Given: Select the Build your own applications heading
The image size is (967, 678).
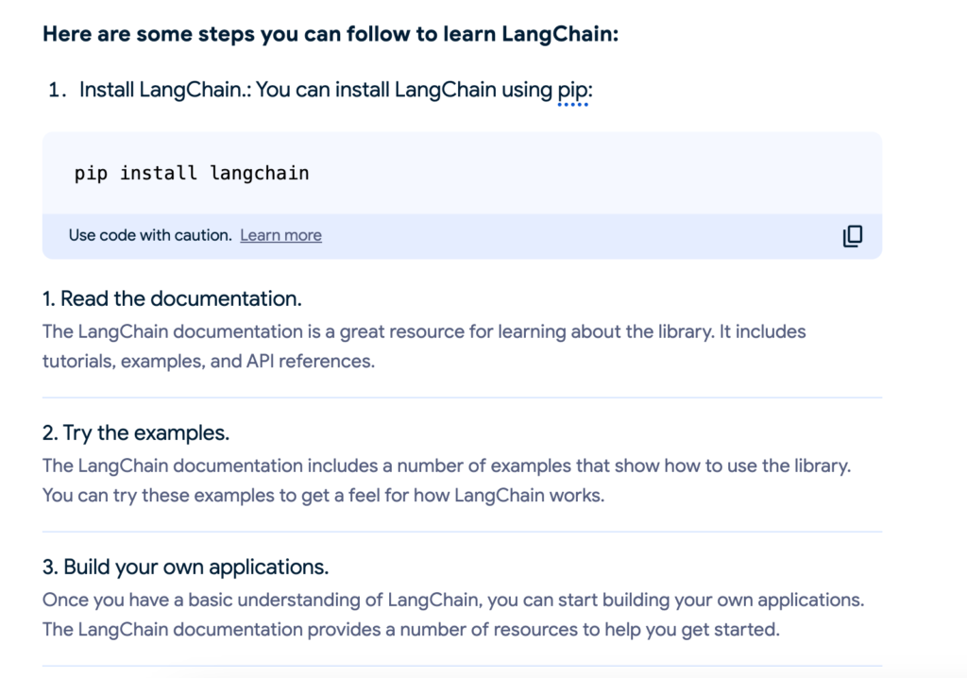Looking at the screenshot, I should tap(186, 567).
